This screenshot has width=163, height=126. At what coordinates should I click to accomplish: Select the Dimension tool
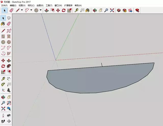click(9, 79)
